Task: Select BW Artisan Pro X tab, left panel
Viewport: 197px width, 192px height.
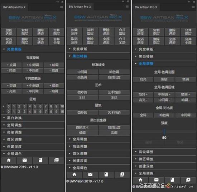Action: pyautogui.click(x=14, y=7)
